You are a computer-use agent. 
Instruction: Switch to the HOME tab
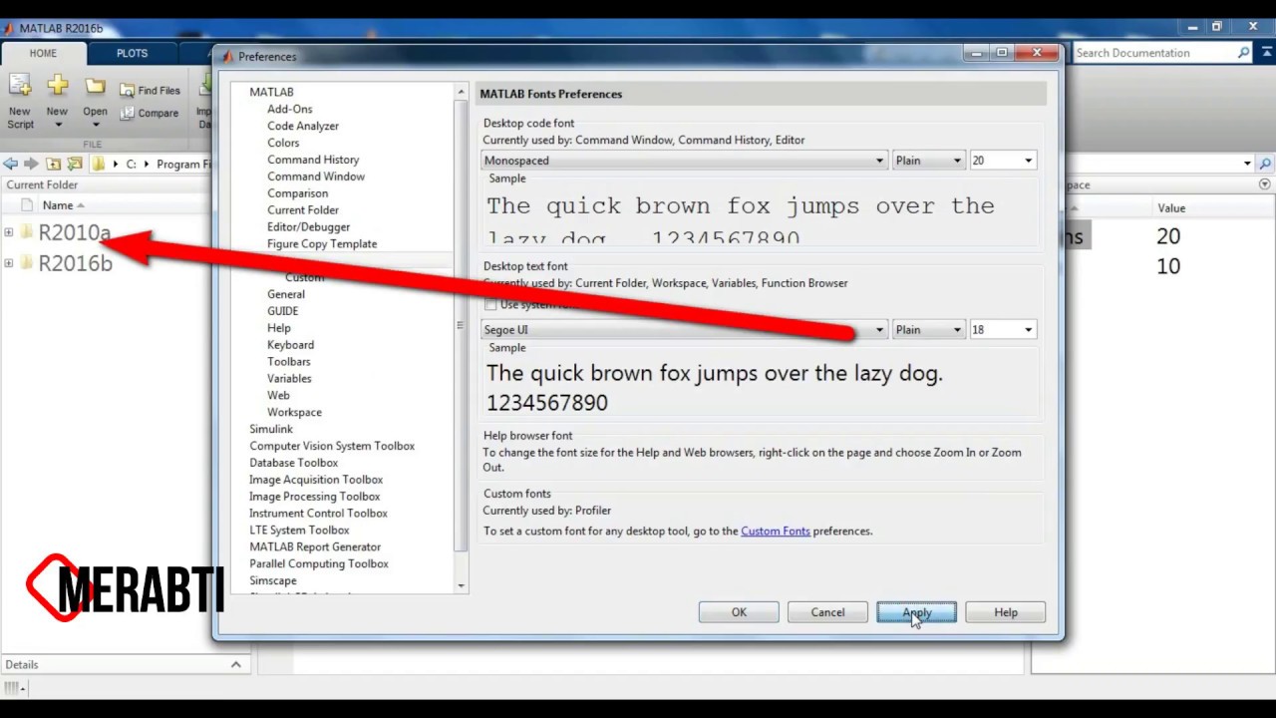coord(43,54)
